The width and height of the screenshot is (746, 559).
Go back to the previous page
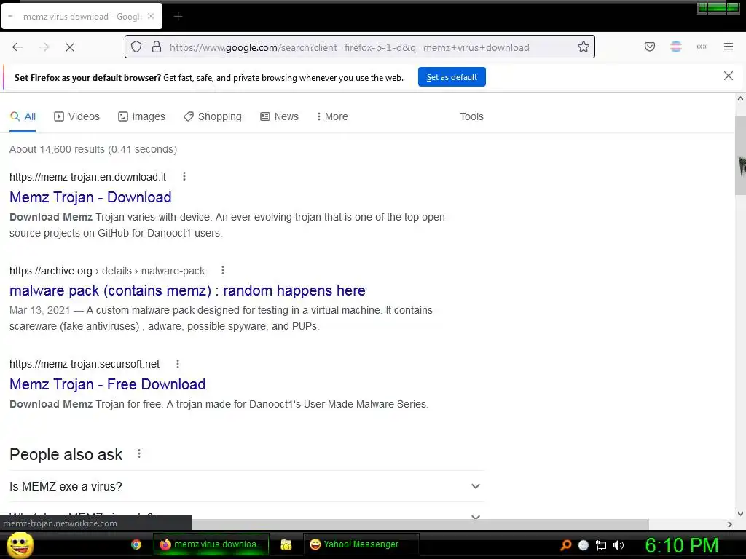coord(17,47)
